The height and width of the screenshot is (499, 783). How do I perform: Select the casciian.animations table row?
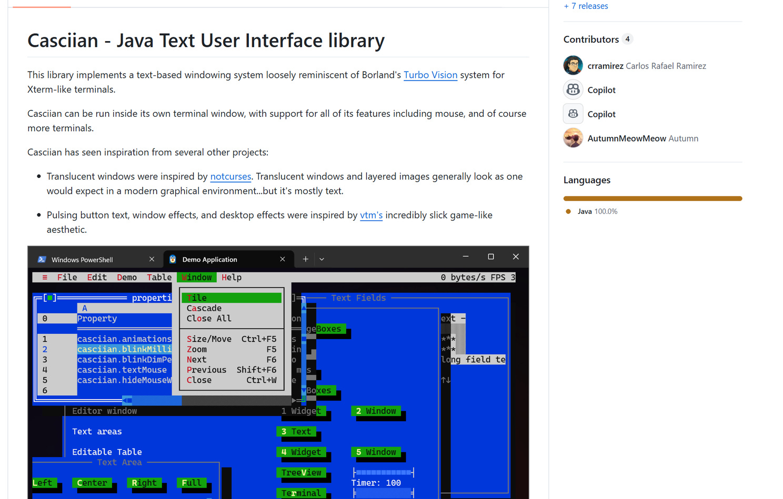coord(124,339)
